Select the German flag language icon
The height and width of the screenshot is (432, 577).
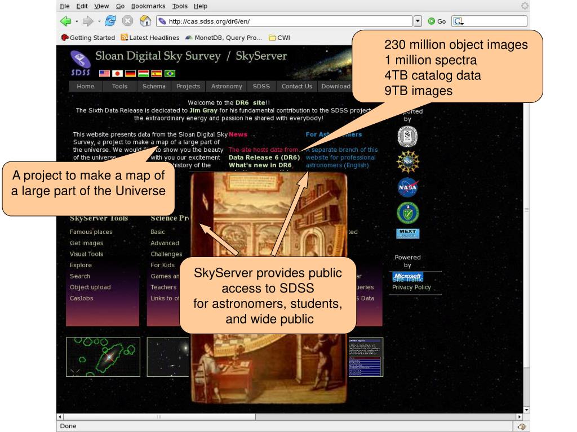click(130, 74)
